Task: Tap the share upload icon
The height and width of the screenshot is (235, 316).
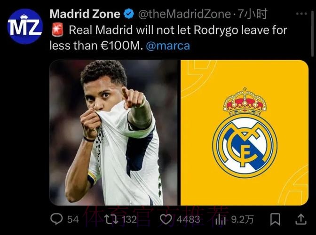Action: pos(301,219)
